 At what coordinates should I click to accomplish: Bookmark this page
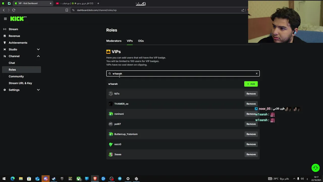click(x=67, y=10)
